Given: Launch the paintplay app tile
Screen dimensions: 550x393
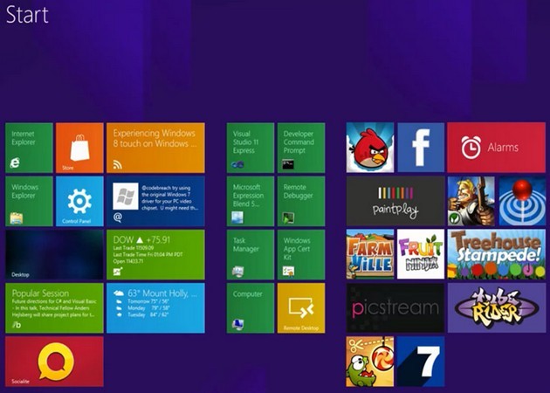Looking at the screenshot, I should [395, 201].
